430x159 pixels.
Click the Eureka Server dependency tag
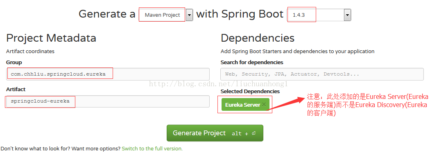click(x=245, y=105)
